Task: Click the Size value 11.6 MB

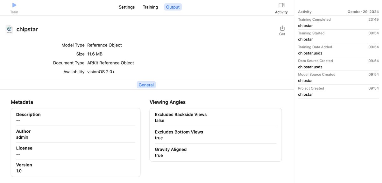Action: pyautogui.click(x=95, y=54)
